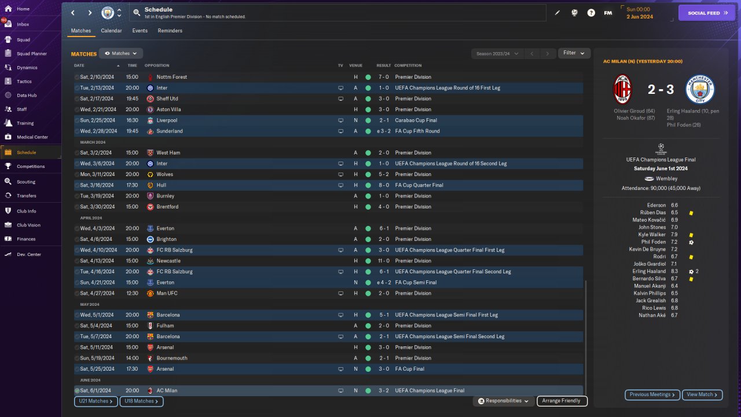The width and height of the screenshot is (741, 417).
Task: Open Previous Meetings
Action: click(652, 394)
